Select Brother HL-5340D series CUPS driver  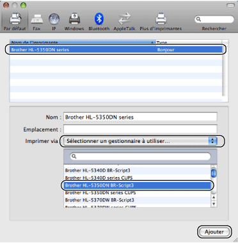[137, 178]
